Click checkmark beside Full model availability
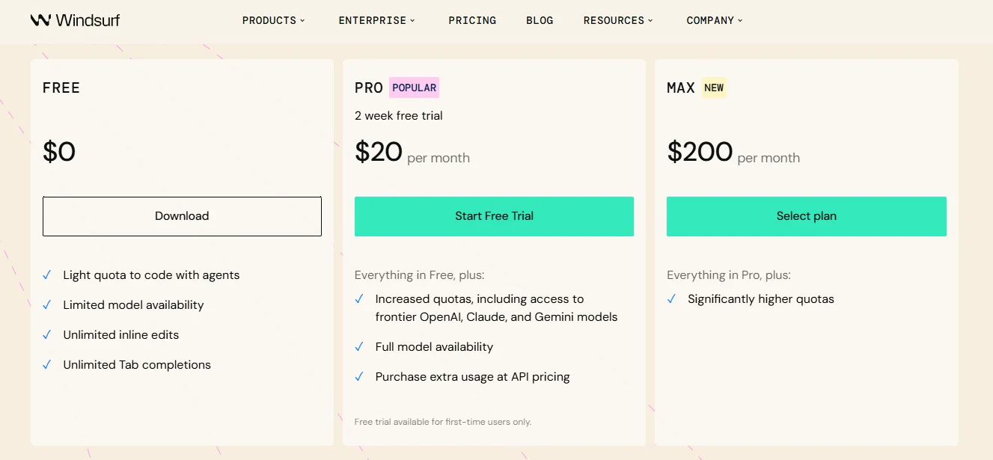This screenshot has width=993, height=460. tap(359, 347)
